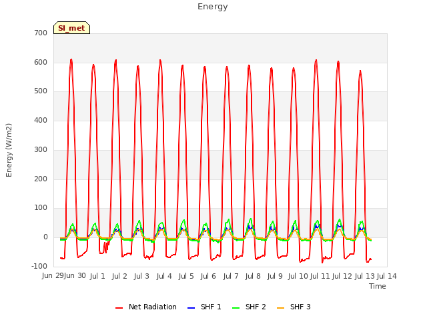
Task: Click the 200 y-axis tick label
Action: pos(41,179)
